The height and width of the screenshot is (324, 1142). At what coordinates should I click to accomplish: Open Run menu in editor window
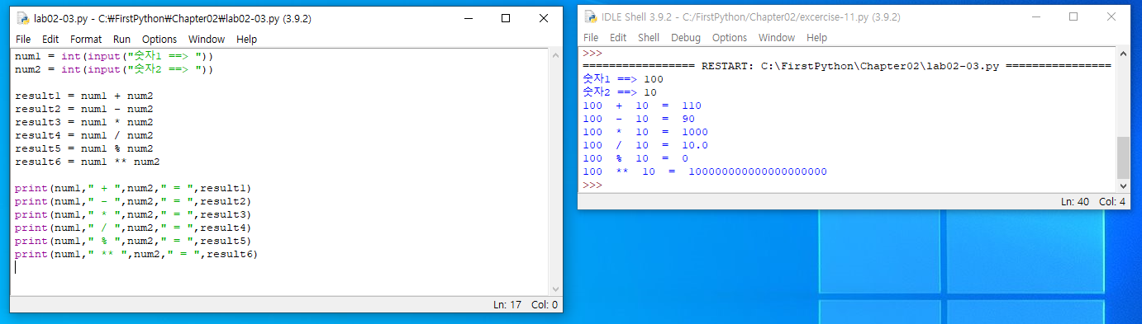[x=121, y=39]
